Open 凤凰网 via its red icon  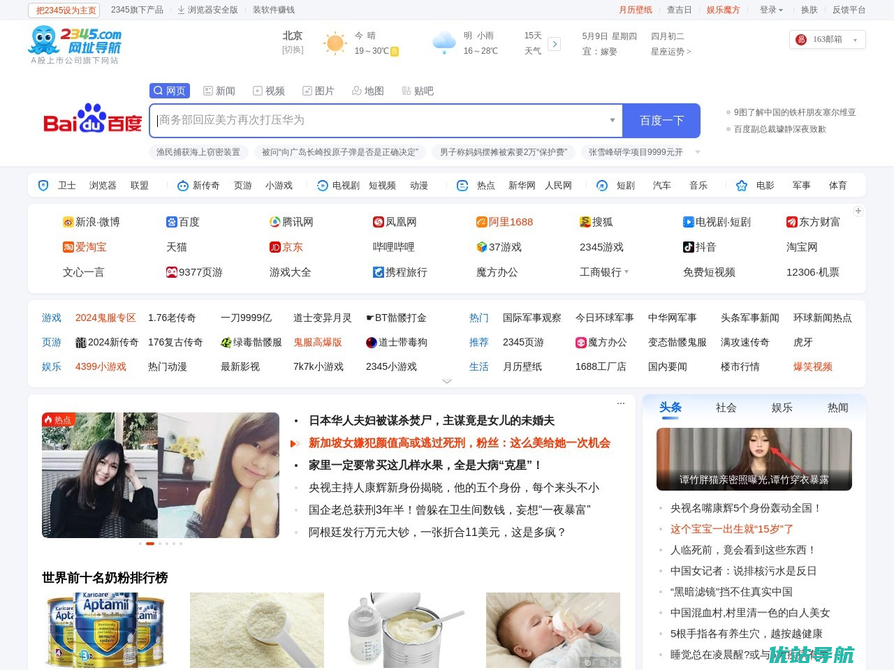379,222
